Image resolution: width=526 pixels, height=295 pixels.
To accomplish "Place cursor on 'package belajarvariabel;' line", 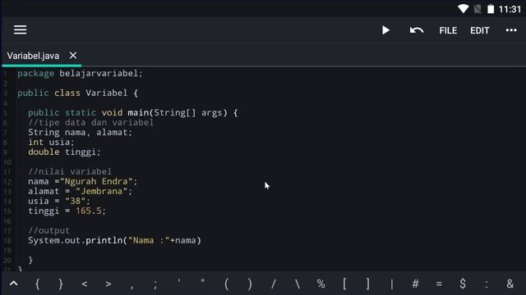I will pyautogui.click(x=81, y=73).
